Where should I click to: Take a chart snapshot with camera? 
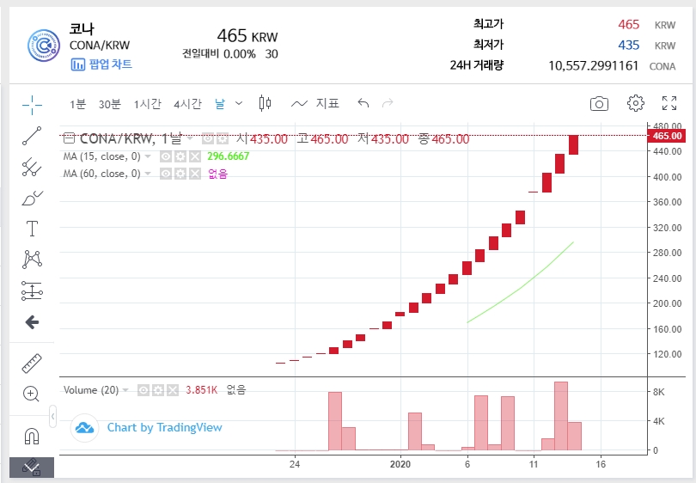[x=599, y=104]
